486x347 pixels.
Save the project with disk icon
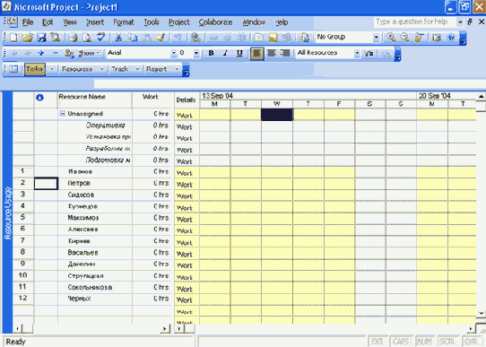click(41, 38)
